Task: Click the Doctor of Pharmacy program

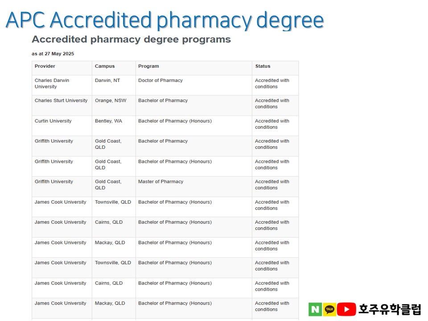Action: (x=160, y=81)
